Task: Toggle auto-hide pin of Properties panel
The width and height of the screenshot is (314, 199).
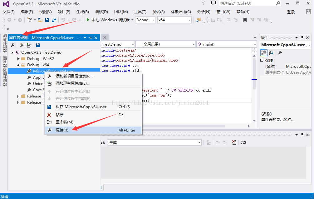Action: click(x=302, y=38)
